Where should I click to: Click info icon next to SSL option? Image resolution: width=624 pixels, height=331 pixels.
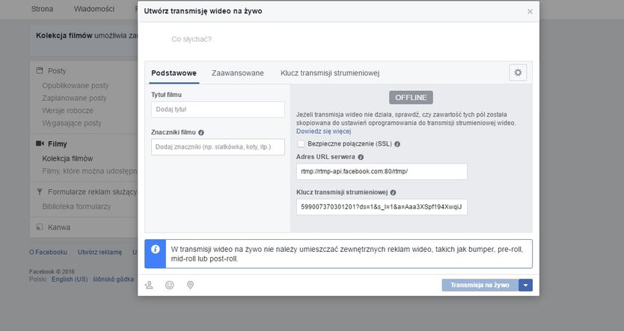[397, 144]
